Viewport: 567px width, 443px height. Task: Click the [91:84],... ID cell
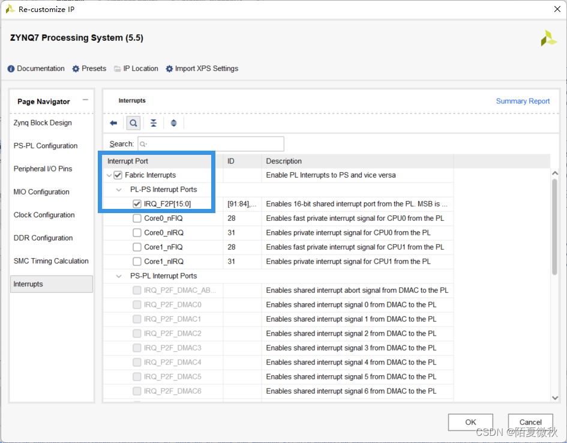242,204
